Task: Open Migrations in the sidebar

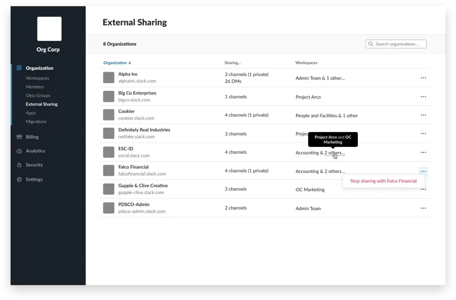Action: 36,122
